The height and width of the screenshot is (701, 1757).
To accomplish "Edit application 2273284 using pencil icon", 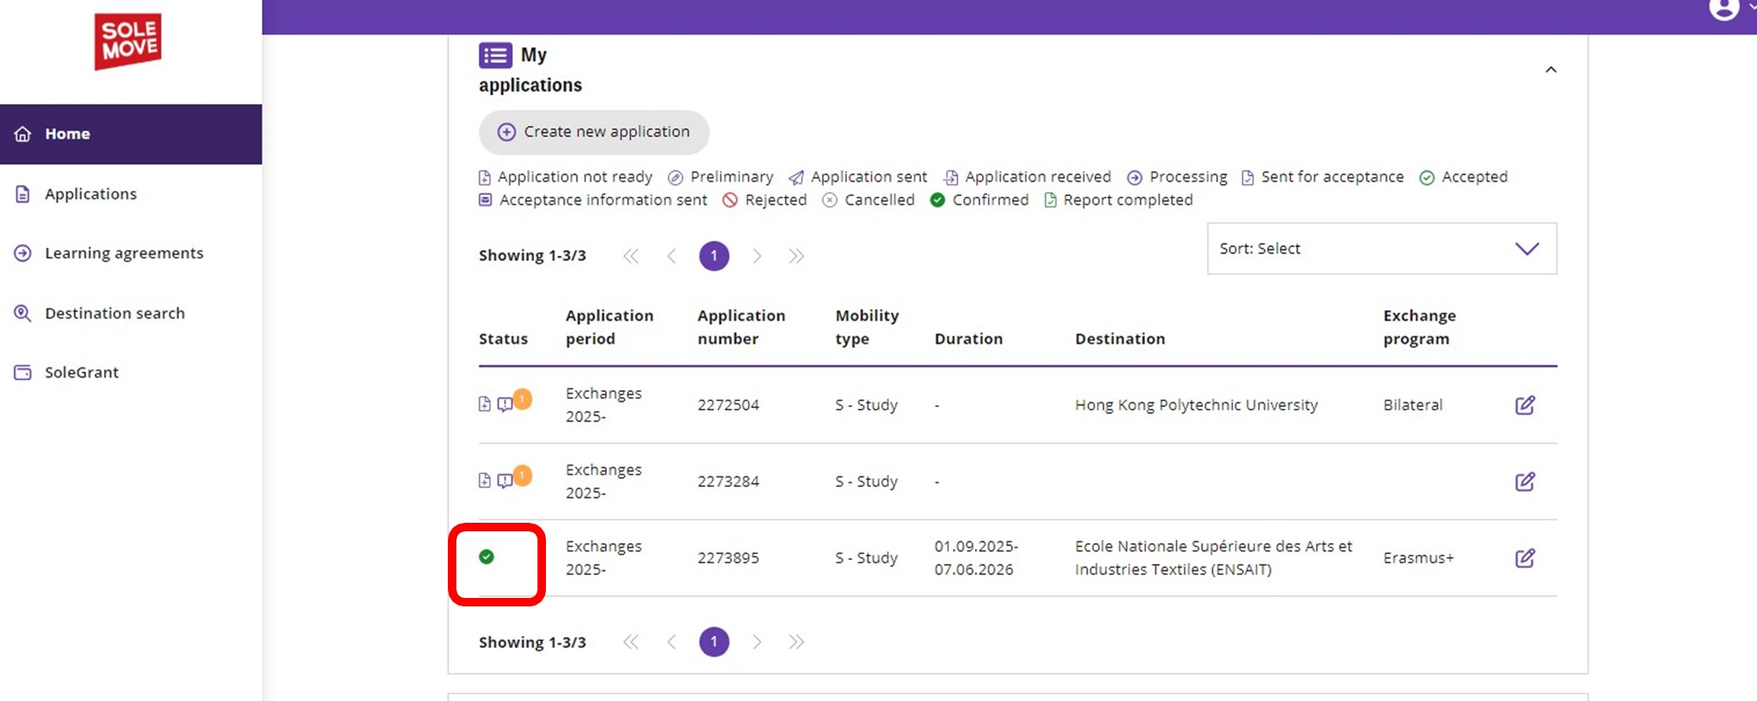I will pyautogui.click(x=1525, y=481).
